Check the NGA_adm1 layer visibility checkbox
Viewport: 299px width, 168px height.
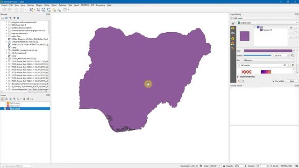(5, 106)
